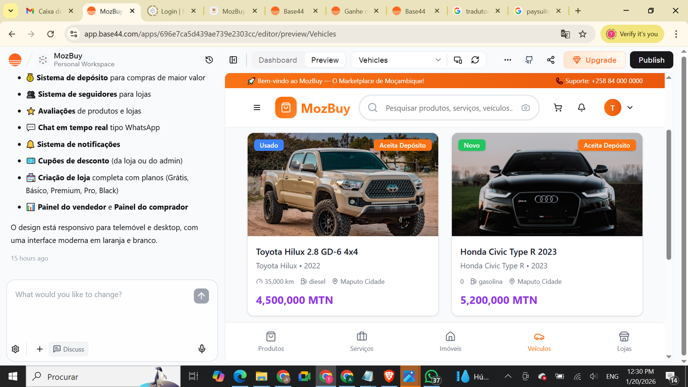
Task: Switch to the paysuite browser tab
Action: click(538, 11)
